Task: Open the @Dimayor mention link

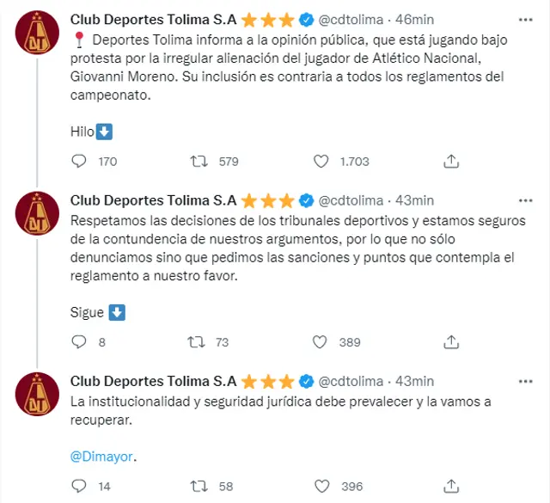Action: click(x=103, y=457)
